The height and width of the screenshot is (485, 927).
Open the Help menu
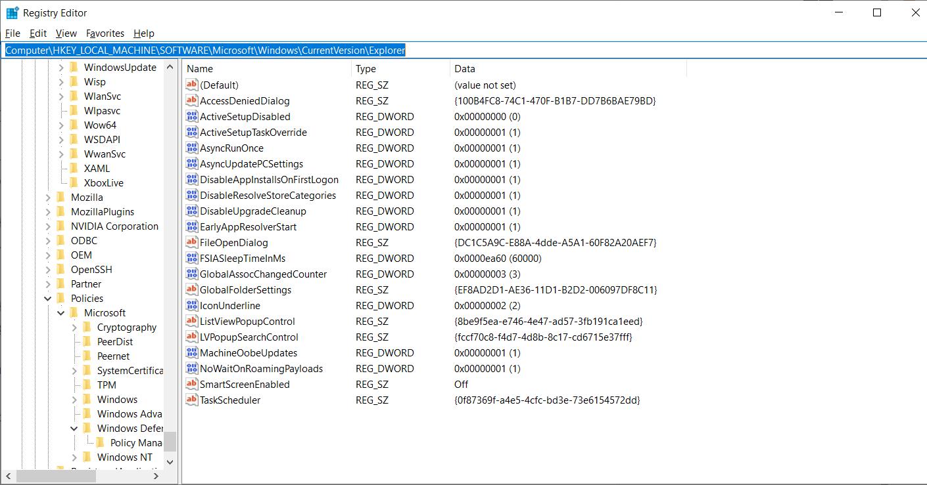(x=143, y=33)
